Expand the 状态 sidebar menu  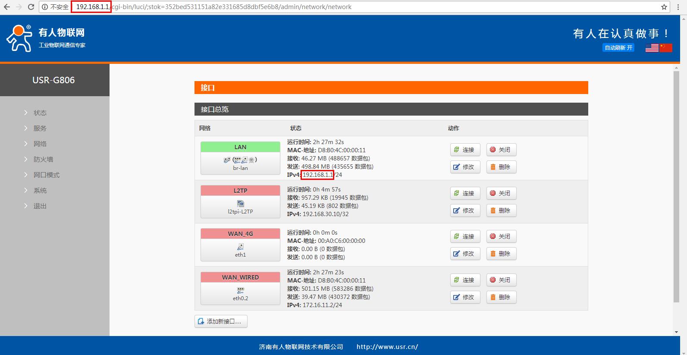point(40,113)
